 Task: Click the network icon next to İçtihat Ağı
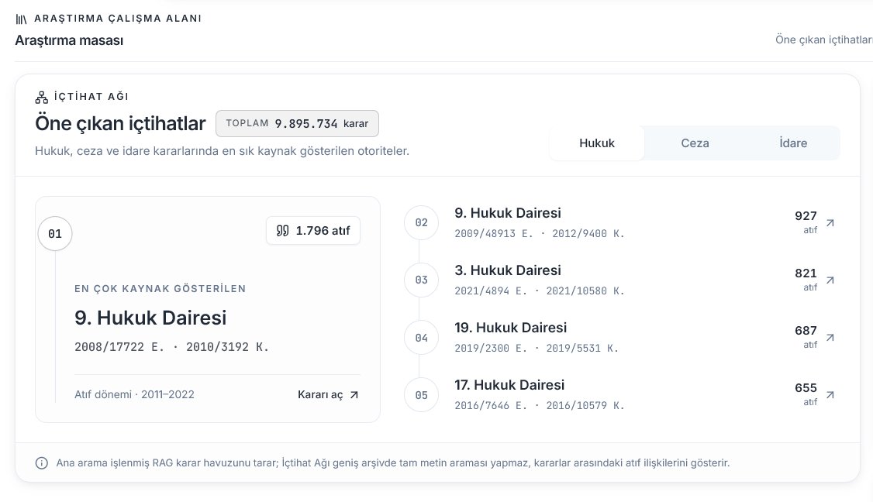point(42,98)
